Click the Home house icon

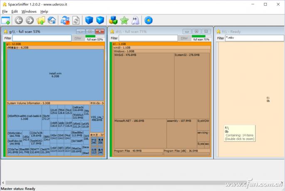[x=52, y=20]
